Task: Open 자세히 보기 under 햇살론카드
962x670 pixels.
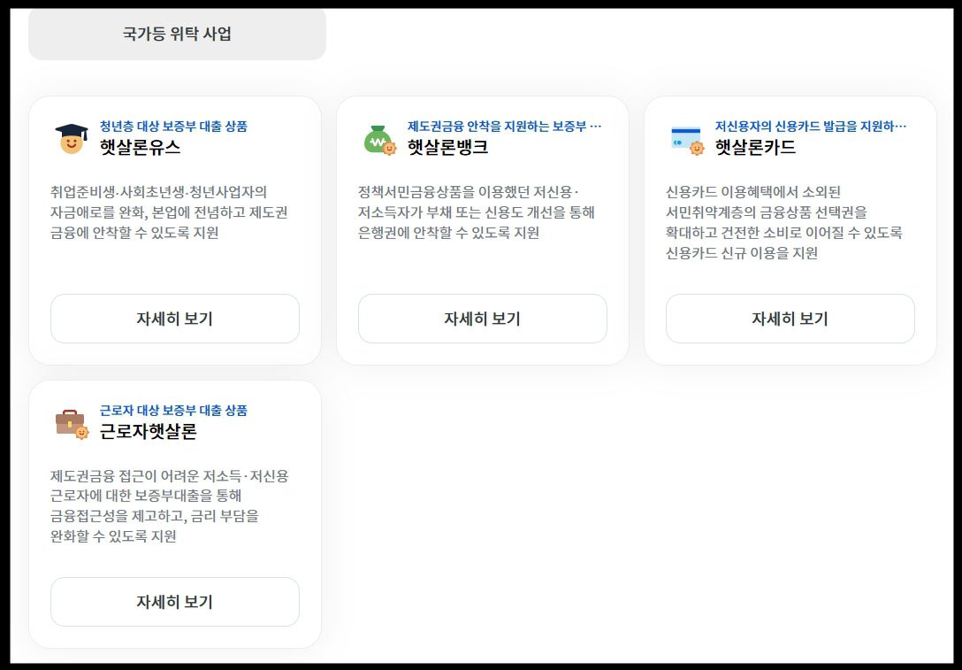Action: (790, 319)
